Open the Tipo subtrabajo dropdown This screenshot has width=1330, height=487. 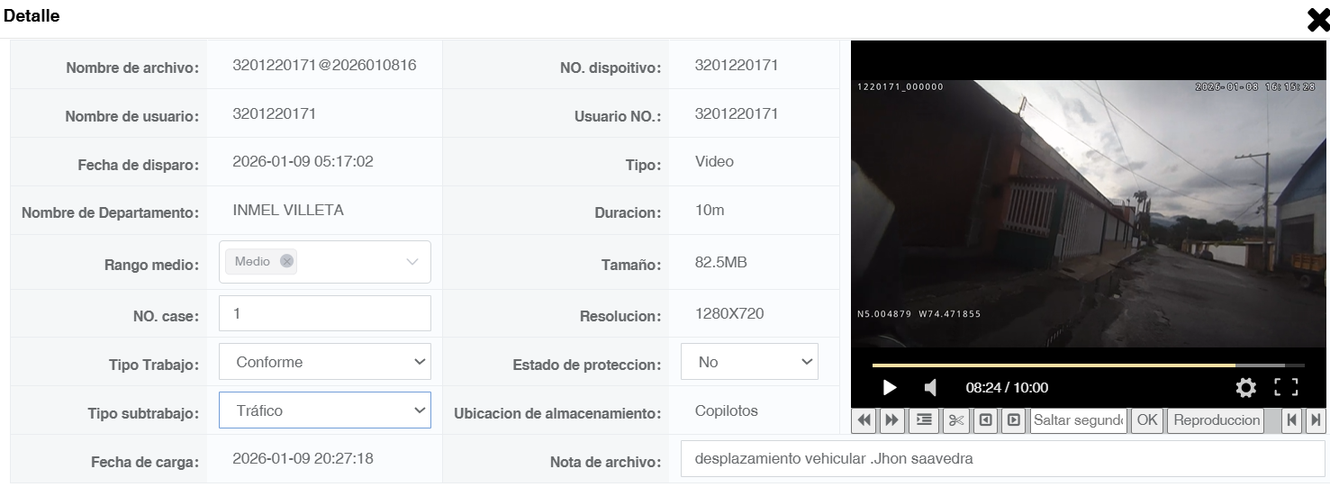[x=325, y=410]
